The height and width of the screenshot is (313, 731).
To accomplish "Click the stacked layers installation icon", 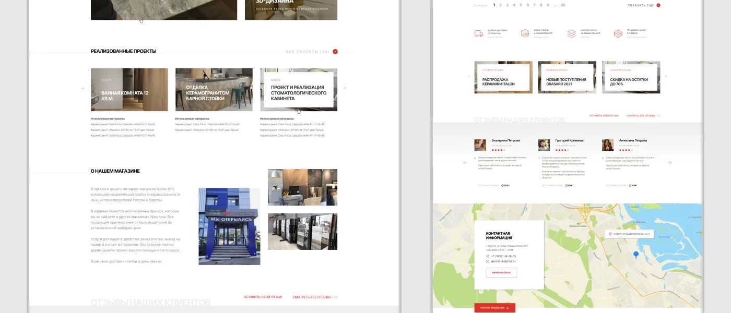I will click(x=571, y=33).
